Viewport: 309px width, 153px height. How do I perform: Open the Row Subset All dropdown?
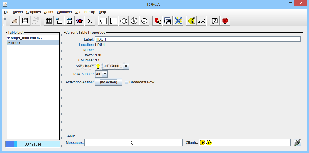(x=101, y=74)
